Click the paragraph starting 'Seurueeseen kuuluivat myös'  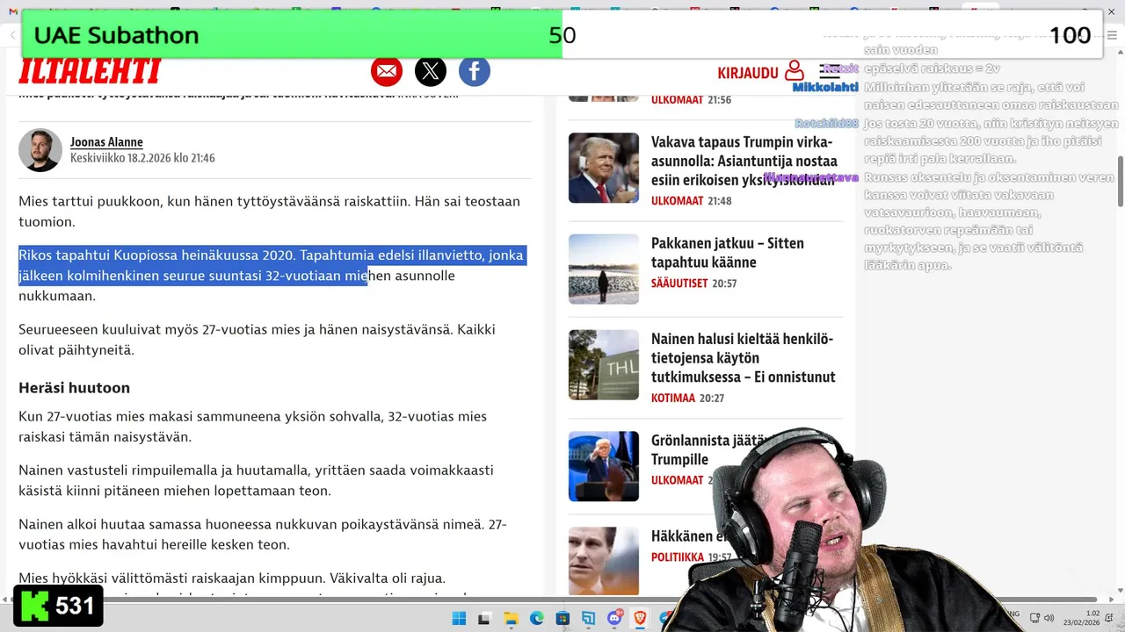(257, 340)
